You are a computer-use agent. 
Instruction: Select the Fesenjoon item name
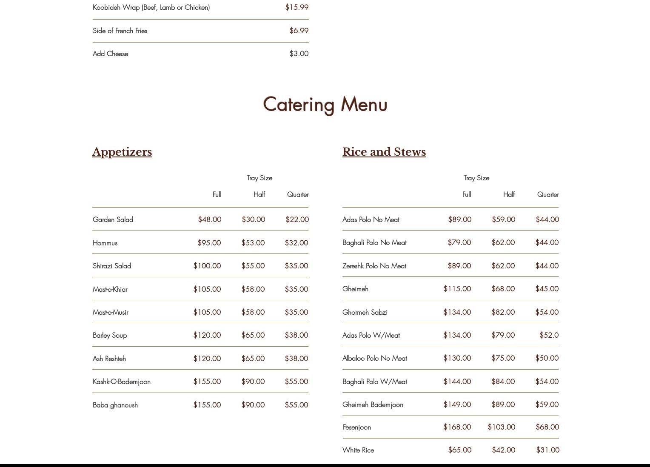357,427
